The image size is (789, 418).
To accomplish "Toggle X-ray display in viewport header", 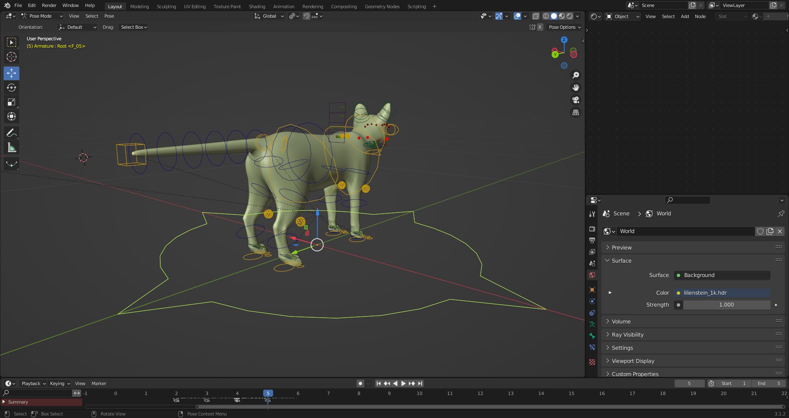I will click(x=535, y=16).
